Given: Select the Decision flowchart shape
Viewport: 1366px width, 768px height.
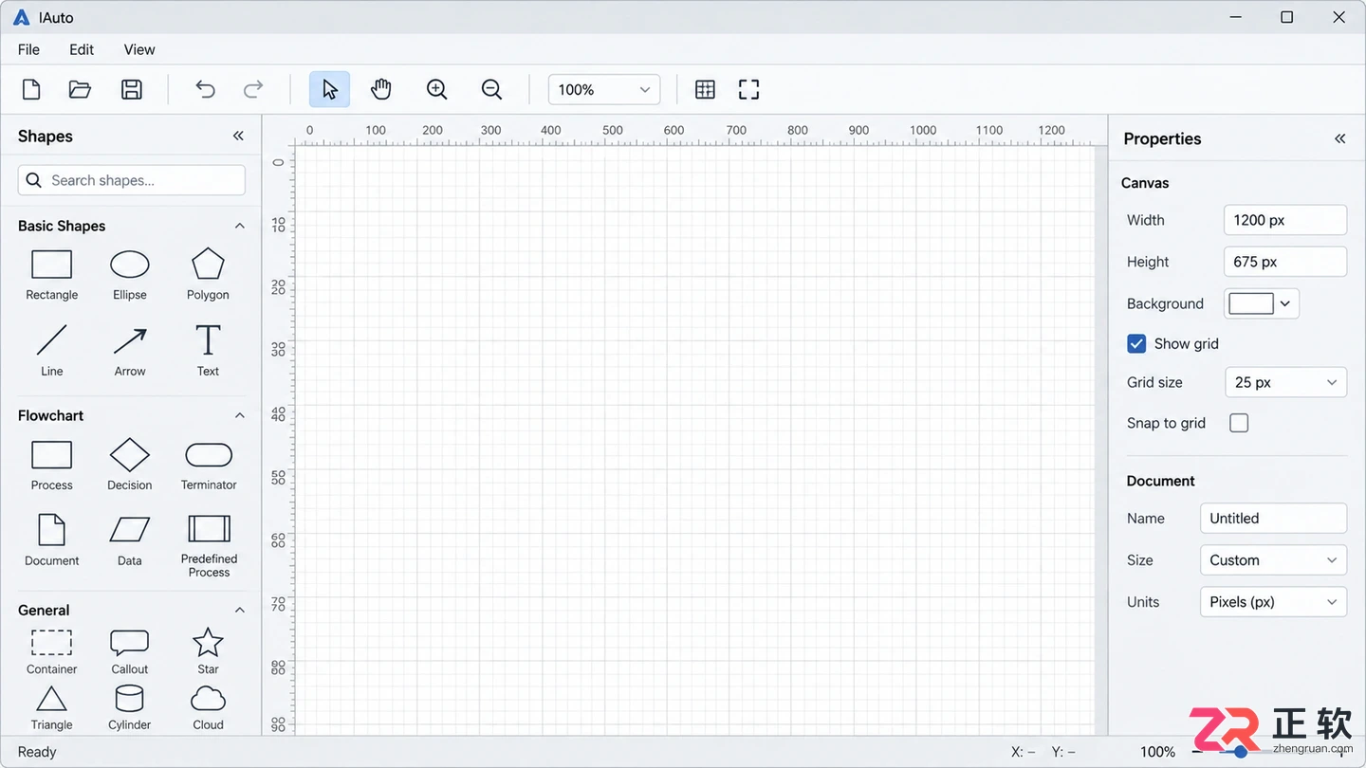Looking at the screenshot, I should (x=130, y=465).
